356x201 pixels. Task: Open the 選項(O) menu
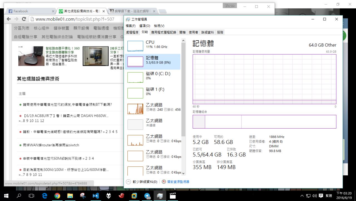(x=145, y=26)
